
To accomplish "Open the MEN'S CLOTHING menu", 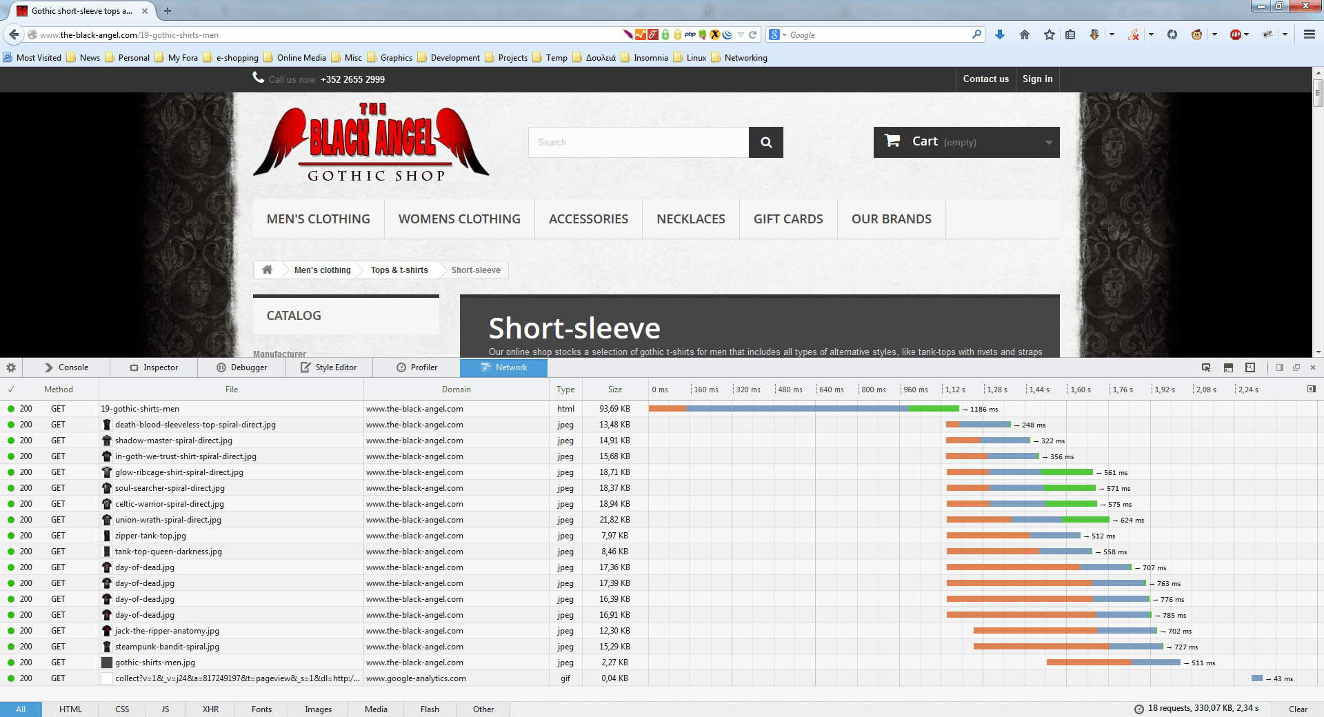I will coord(319,219).
